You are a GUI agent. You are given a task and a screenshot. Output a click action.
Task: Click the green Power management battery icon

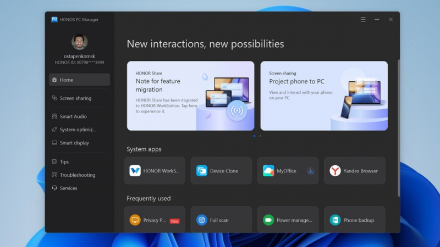point(268,220)
